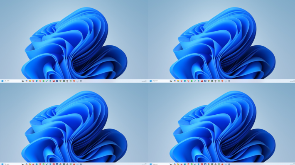Open cloud icon on upper-right desktop taskbar
295x165 pixels.
(226, 81)
